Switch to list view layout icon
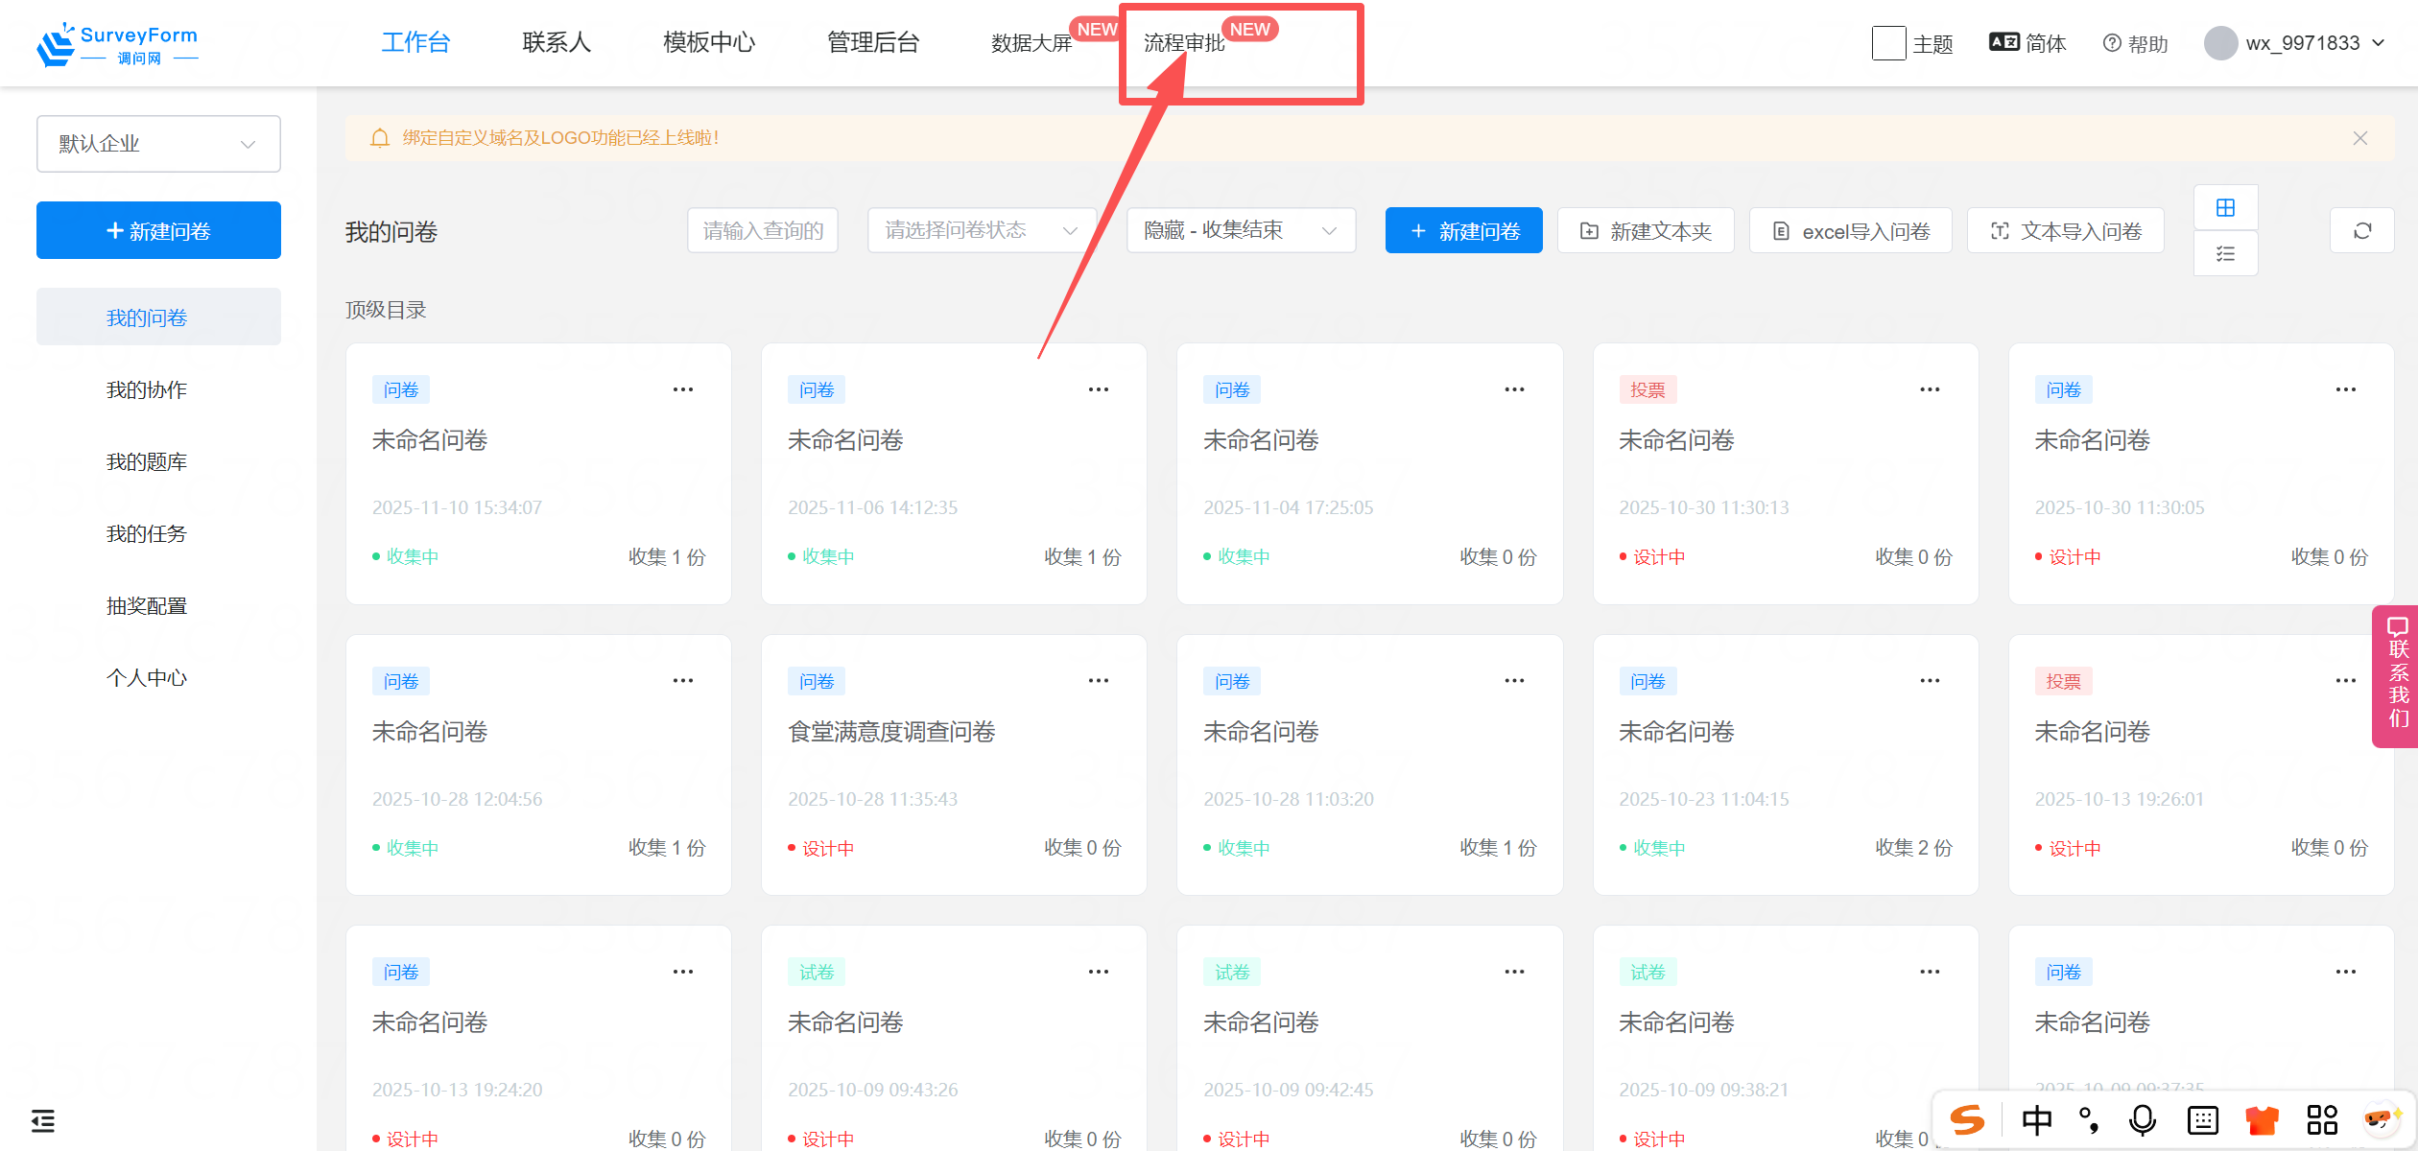The image size is (2418, 1151). 2225,254
